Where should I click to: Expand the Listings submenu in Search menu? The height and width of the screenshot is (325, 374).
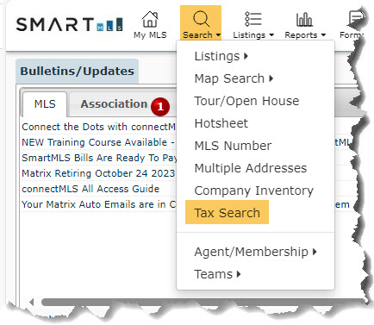coord(221,56)
